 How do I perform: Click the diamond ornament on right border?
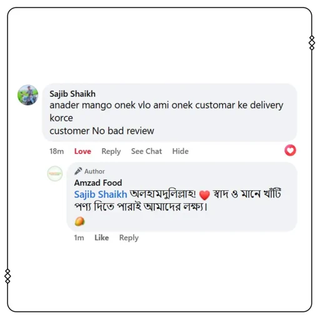tap(311, 43)
